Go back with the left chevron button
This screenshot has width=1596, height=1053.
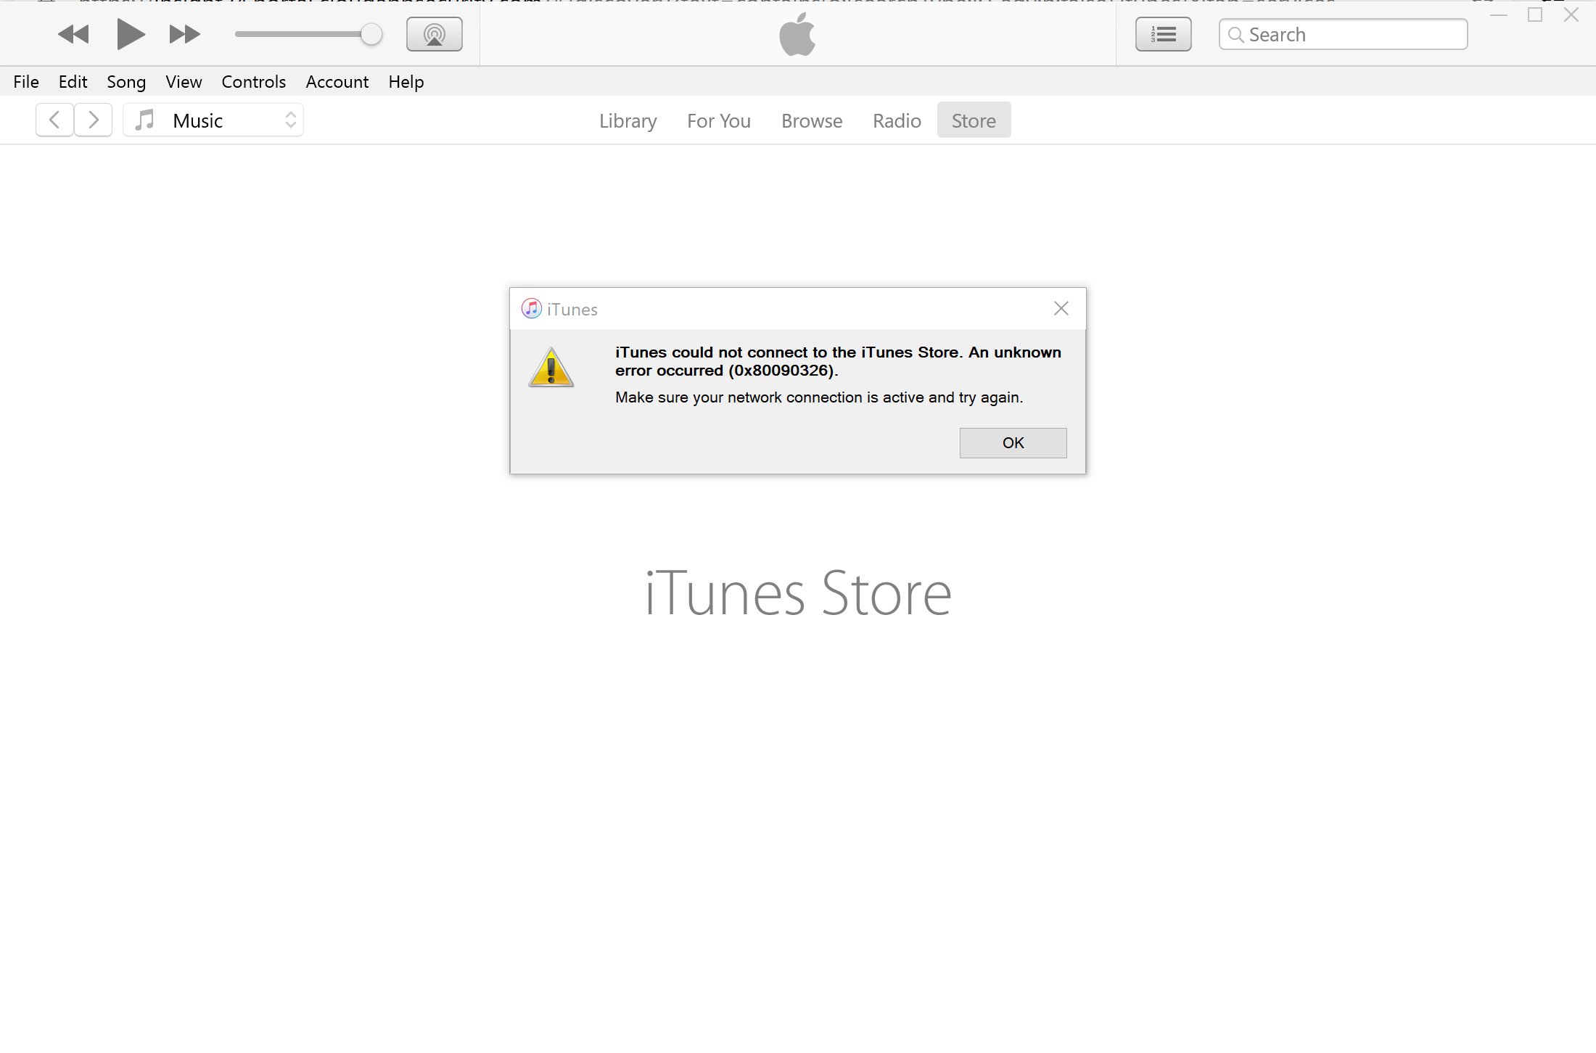(x=54, y=120)
